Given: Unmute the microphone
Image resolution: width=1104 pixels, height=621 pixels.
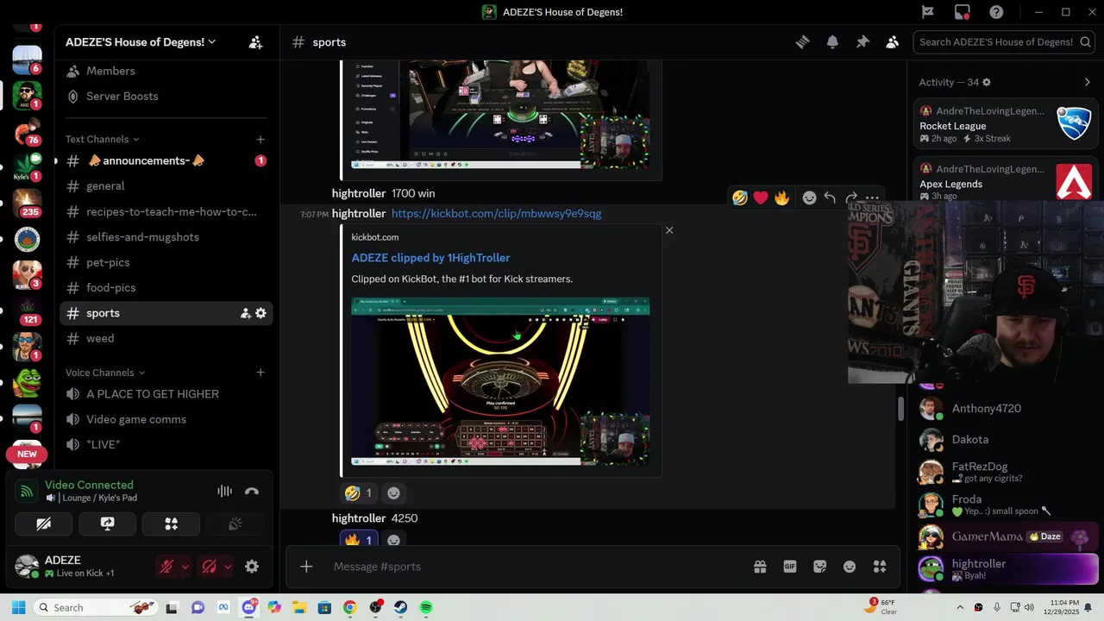Looking at the screenshot, I should (x=166, y=567).
